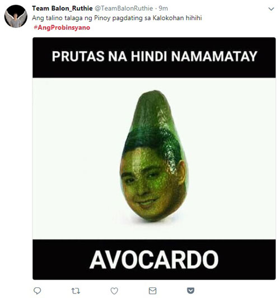Open tweet permalink via 9m timestamp
This screenshot has width=280, height=298.
(x=164, y=8)
